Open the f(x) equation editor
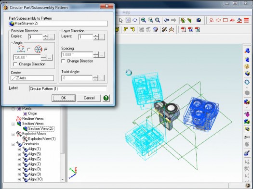This screenshot has height=189, width=253. point(247,137)
